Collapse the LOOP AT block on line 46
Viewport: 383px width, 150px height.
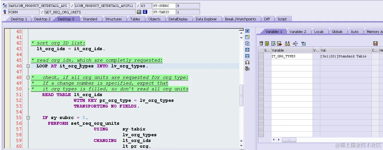(x=28, y=66)
